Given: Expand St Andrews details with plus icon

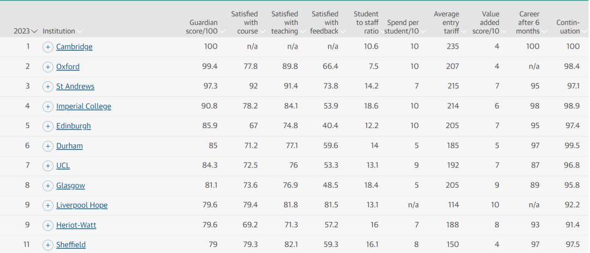Looking at the screenshot, I should click(x=48, y=87).
